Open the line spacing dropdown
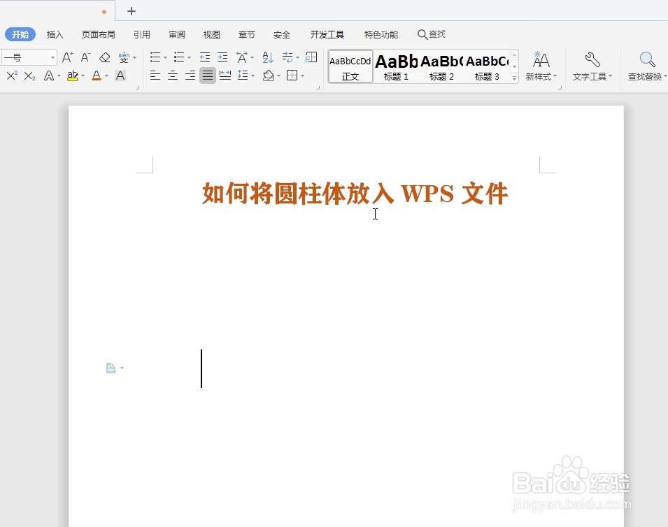 (246, 75)
